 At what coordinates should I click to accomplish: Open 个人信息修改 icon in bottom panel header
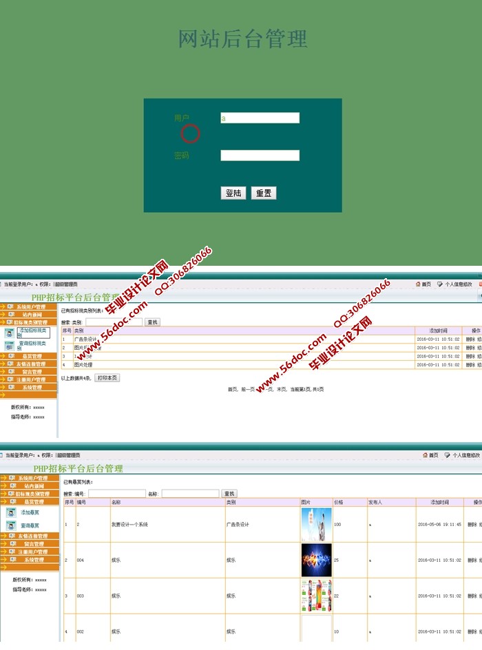(448, 455)
